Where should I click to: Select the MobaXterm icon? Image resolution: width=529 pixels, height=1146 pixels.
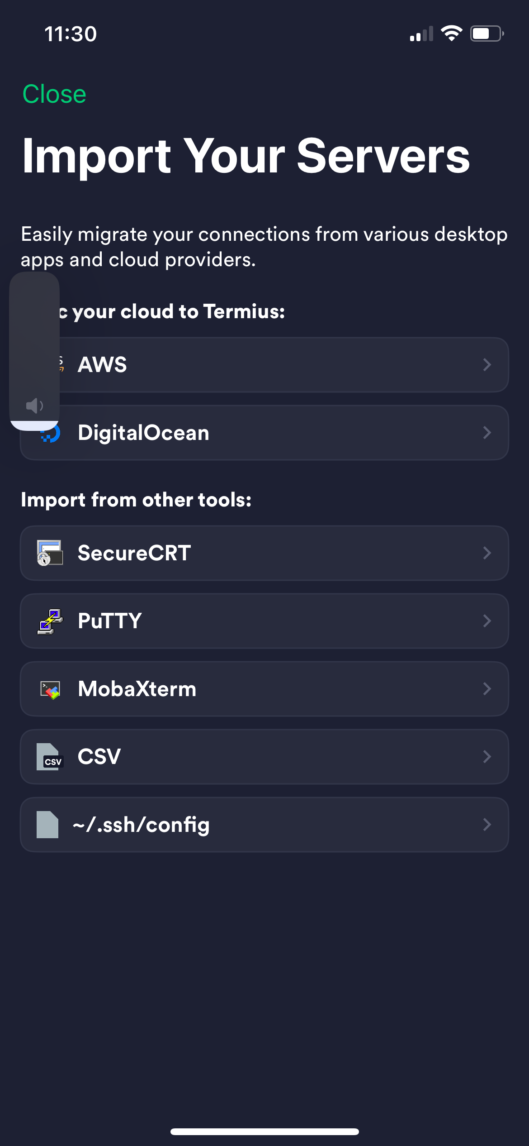click(x=50, y=688)
